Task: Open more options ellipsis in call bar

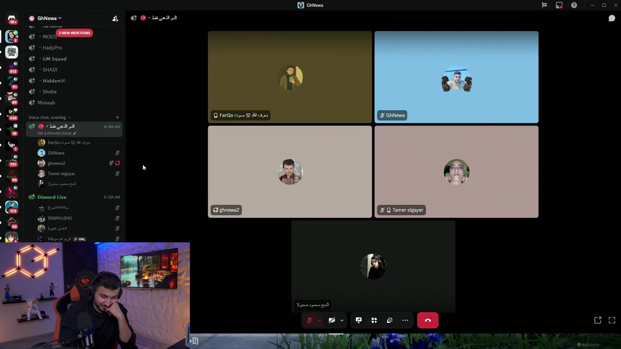Action: [x=405, y=320]
